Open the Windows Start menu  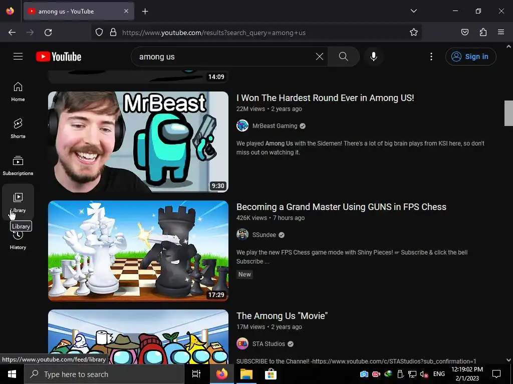(x=12, y=374)
